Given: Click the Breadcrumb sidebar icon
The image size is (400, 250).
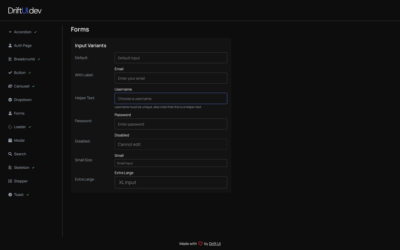Looking at the screenshot, I should tap(10, 59).
